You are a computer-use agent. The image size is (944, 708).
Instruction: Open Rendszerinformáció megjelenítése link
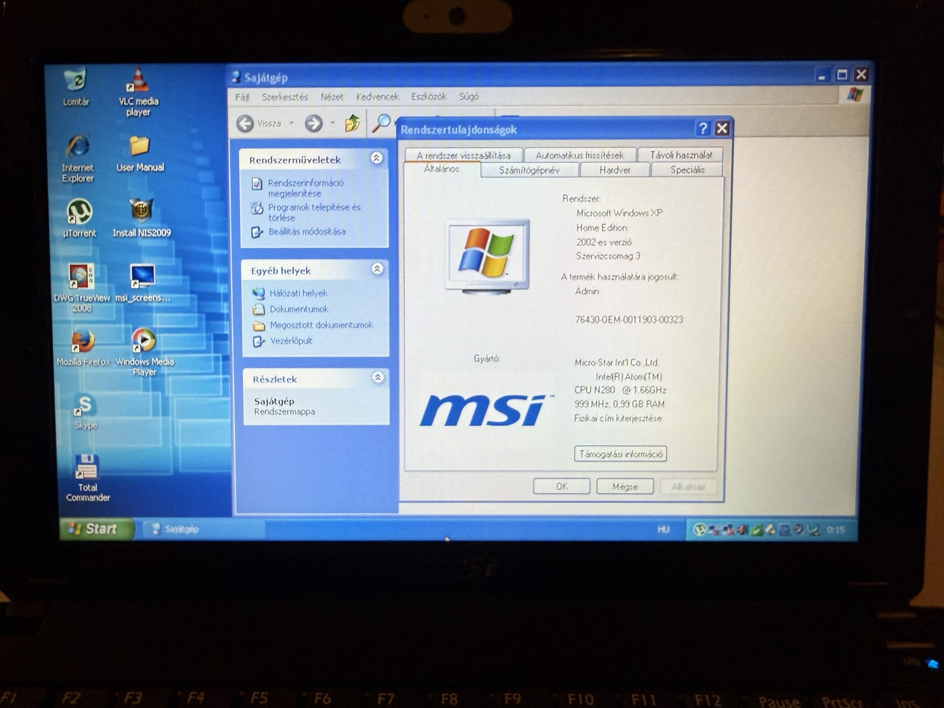[305, 188]
